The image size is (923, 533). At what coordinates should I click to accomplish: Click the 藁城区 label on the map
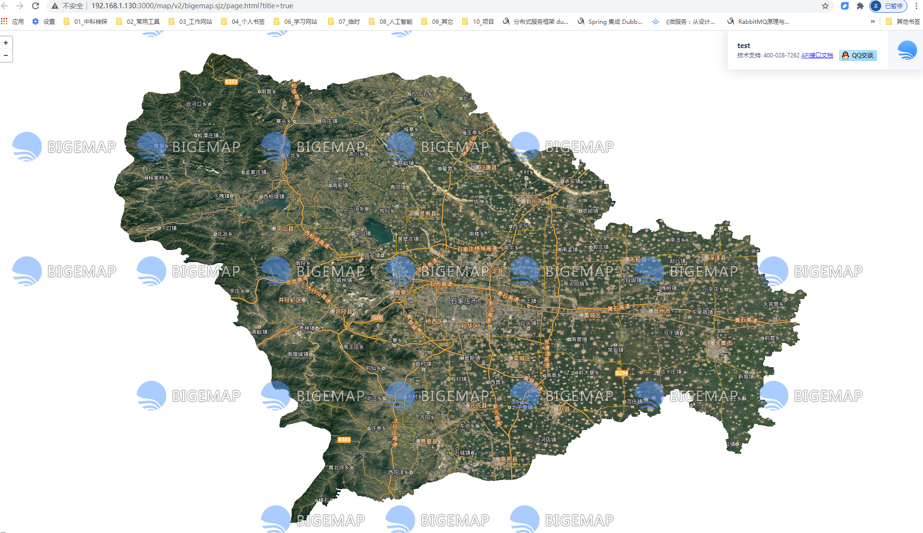click(592, 316)
